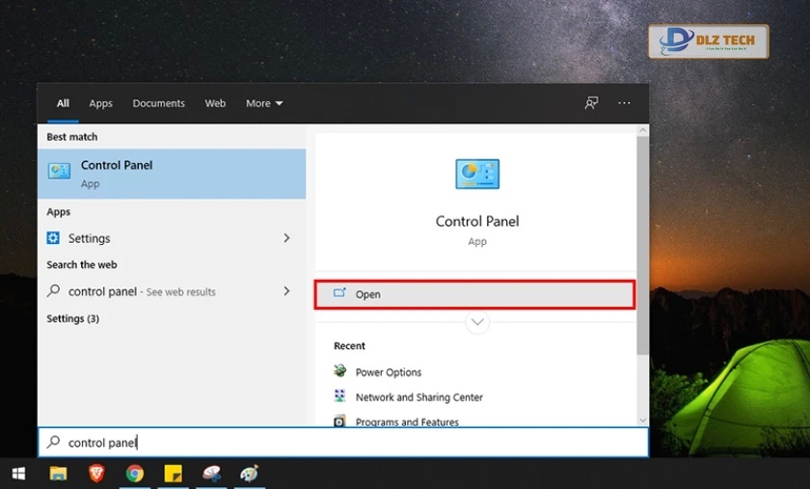This screenshot has height=489, width=810.
Task: Expand the More filter dropdown
Action: [264, 103]
